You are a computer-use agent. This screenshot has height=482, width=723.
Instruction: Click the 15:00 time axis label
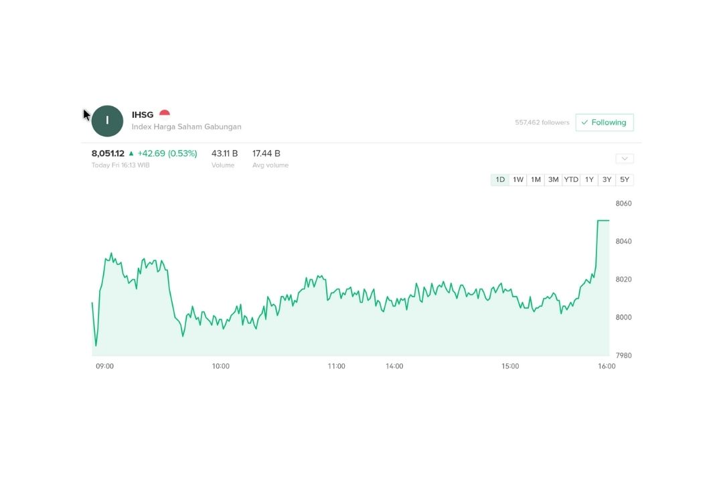tap(510, 366)
